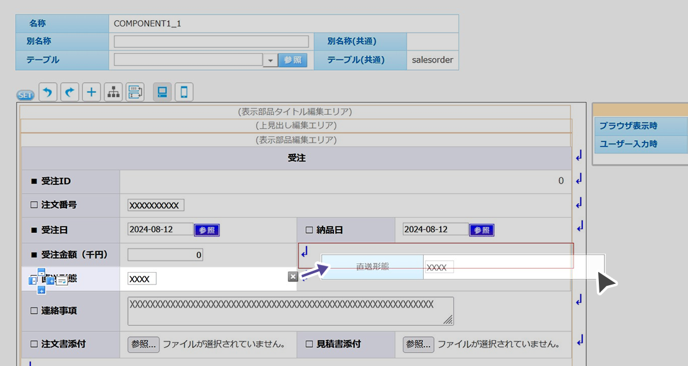Toggle the 注文番号 label checkbox

point(34,205)
